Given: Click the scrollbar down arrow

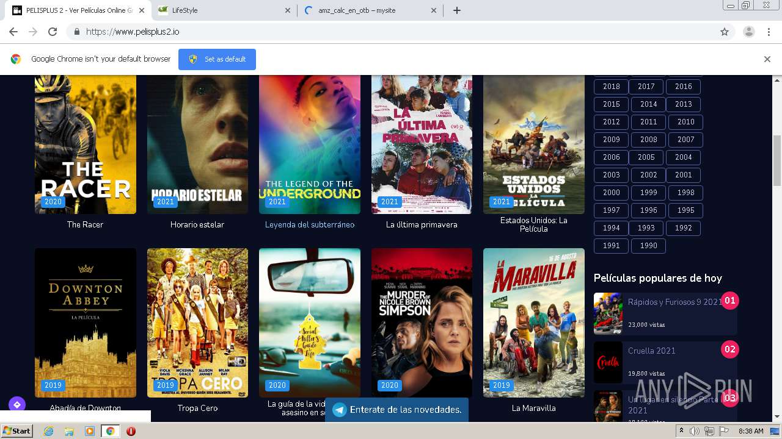Looking at the screenshot, I should click(x=777, y=418).
